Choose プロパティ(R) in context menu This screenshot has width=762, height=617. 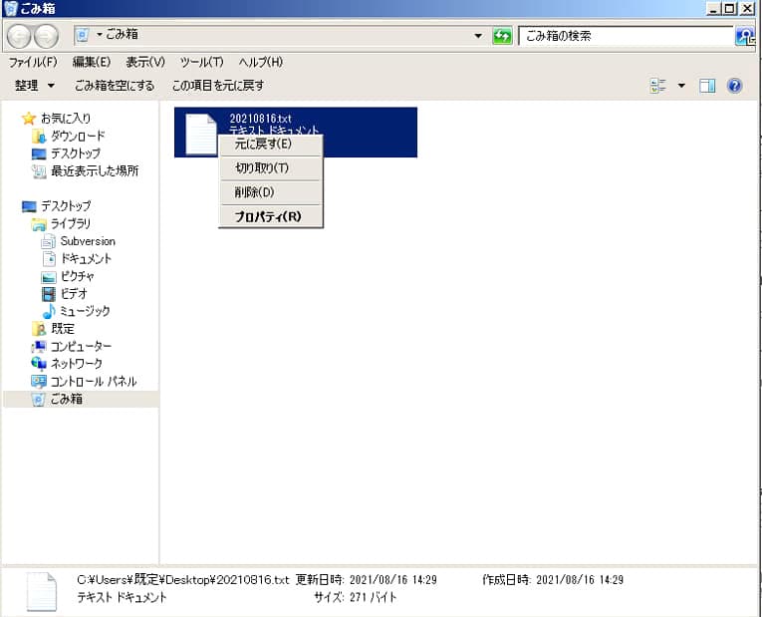[267, 216]
